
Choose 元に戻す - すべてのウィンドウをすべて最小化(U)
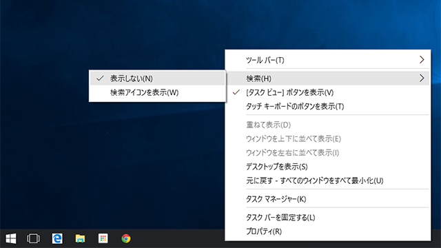328,180
